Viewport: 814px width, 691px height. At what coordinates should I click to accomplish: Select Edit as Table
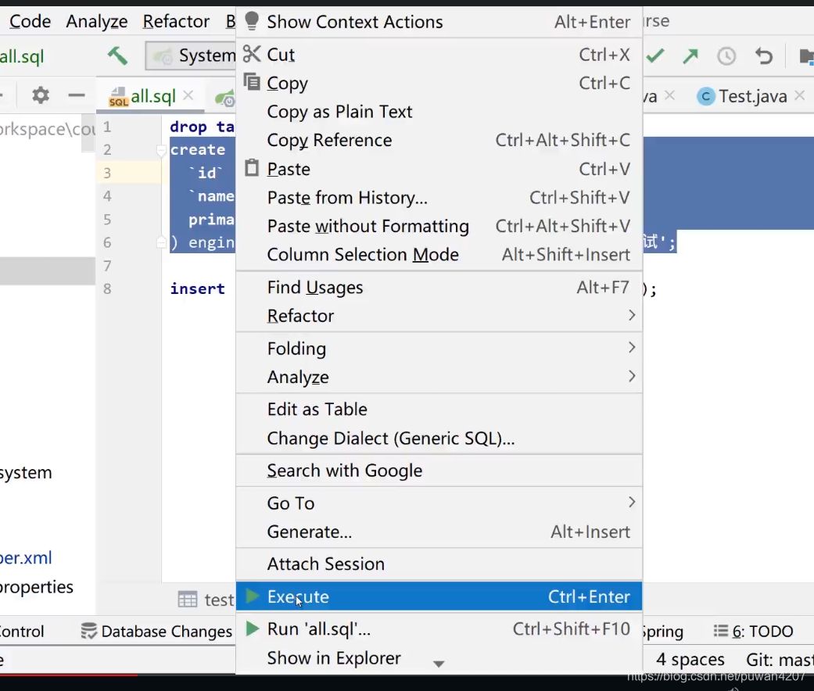click(x=439, y=410)
